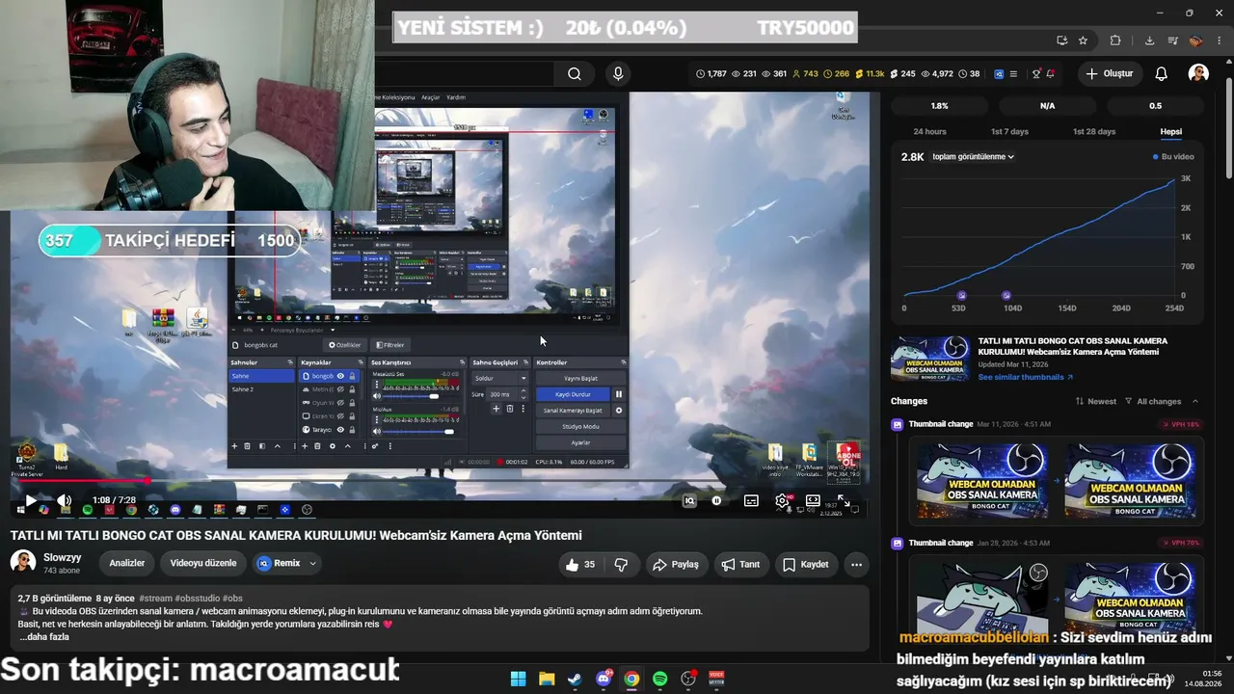The width and height of the screenshot is (1234, 694).
Task: Open the player settings gear
Action: 782,501
